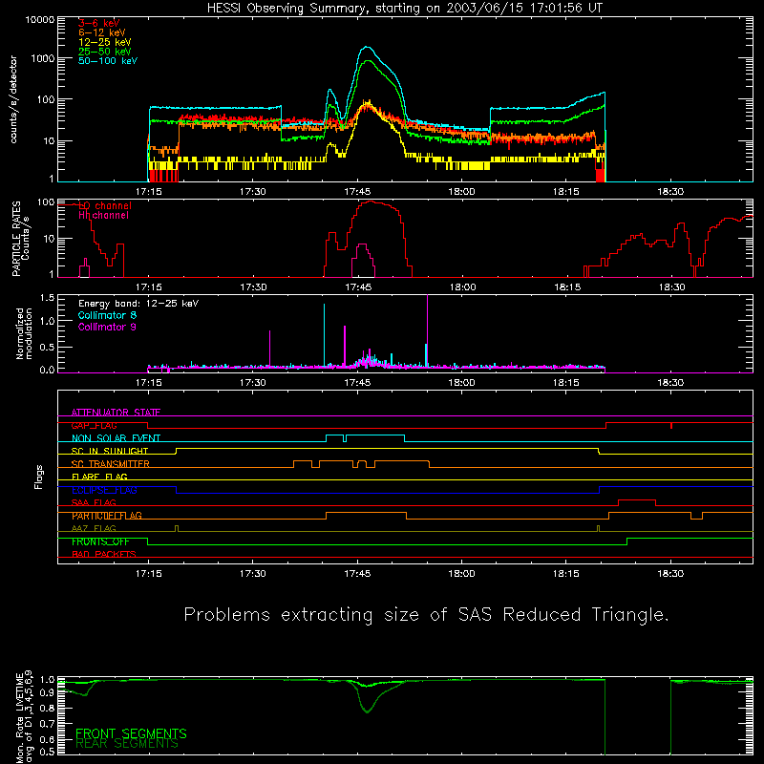Image resolution: width=764 pixels, height=764 pixels.
Task: Select the 12-25 keV legend label
Action: [105, 42]
